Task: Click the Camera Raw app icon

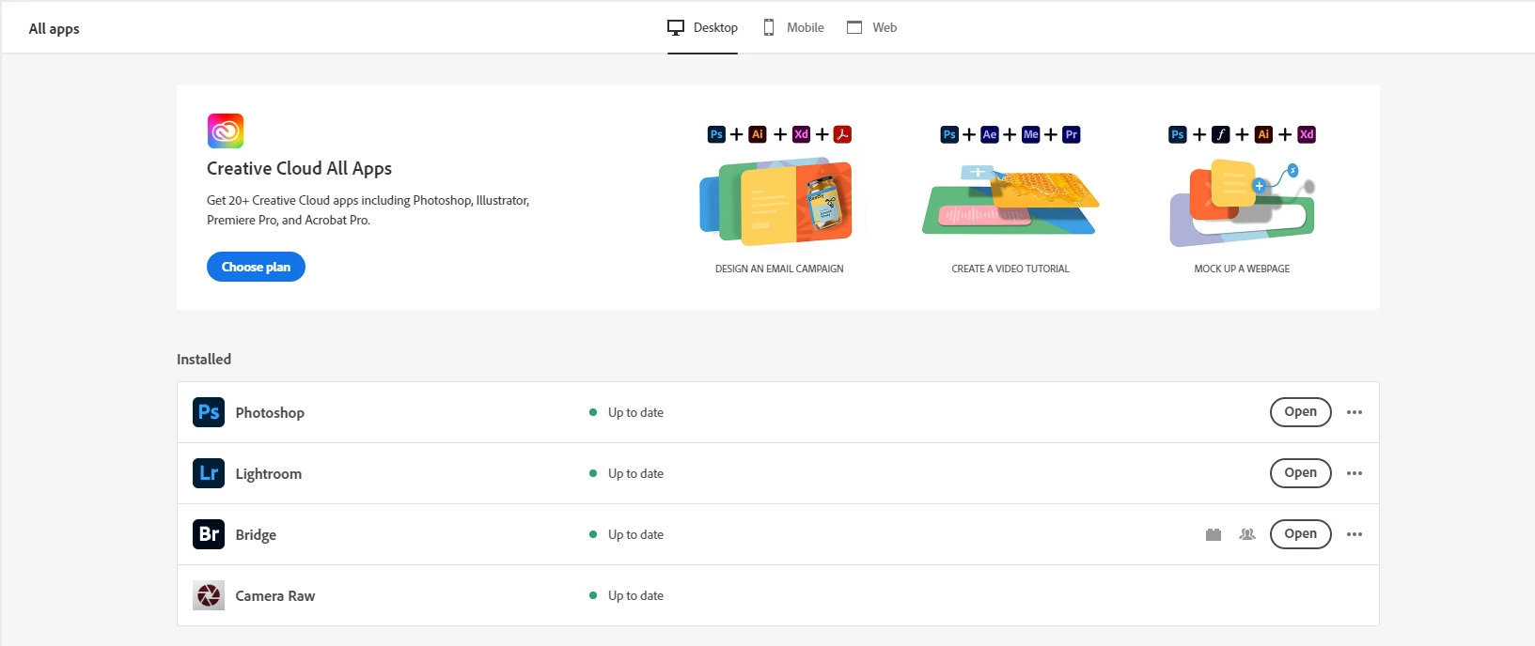Action: coord(209,595)
